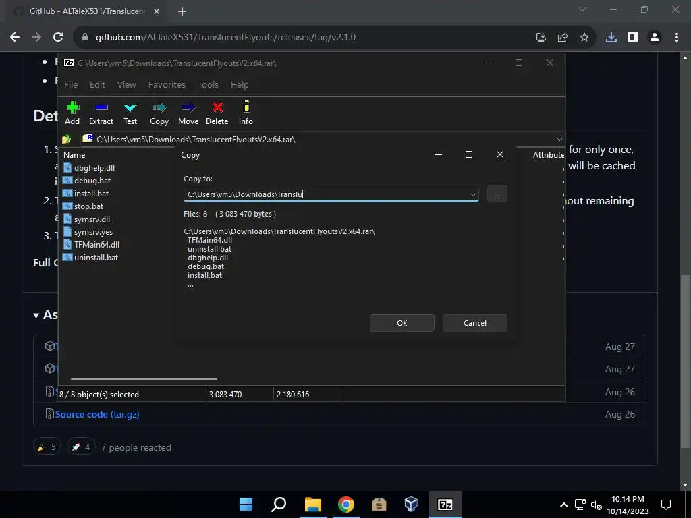Click the muted volume tray icon
The width and height of the screenshot is (691, 518).
click(596, 505)
